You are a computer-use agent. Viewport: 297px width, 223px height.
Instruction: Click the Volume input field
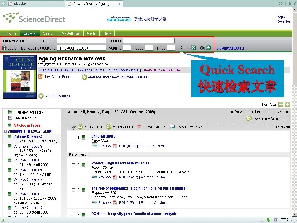click(127, 48)
